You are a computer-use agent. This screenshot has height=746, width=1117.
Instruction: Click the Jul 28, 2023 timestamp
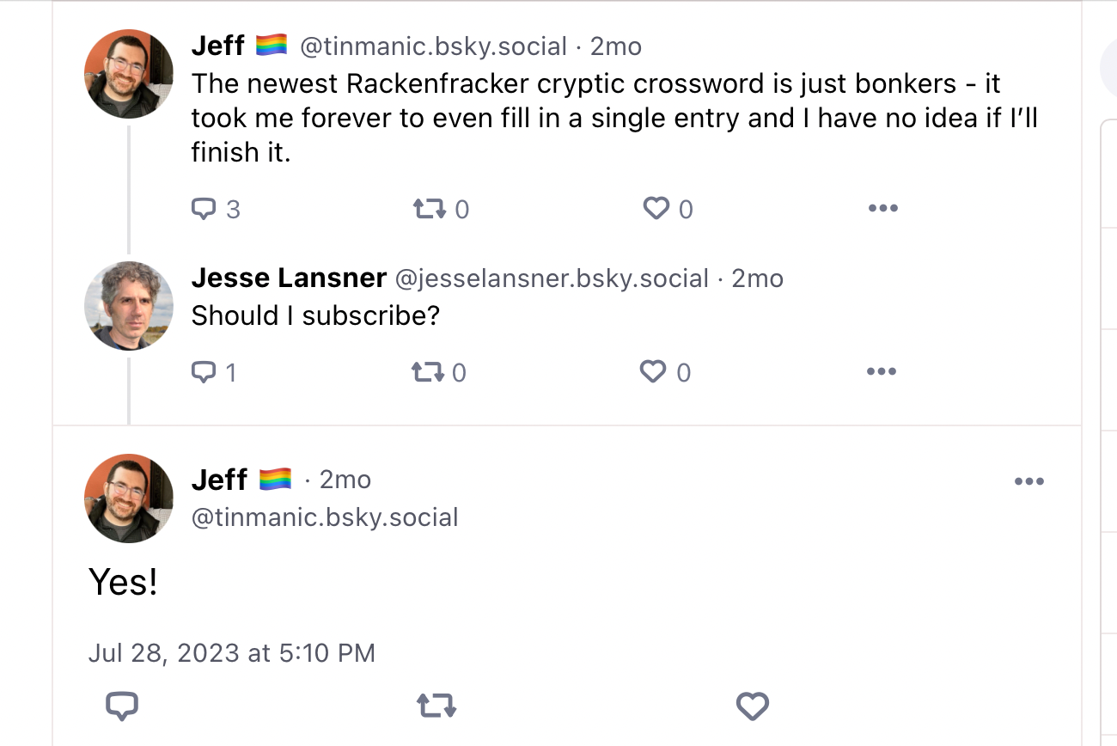point(232,653)
